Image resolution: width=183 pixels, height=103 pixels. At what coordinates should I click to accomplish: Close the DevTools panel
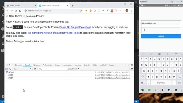[x=132, y=65]
